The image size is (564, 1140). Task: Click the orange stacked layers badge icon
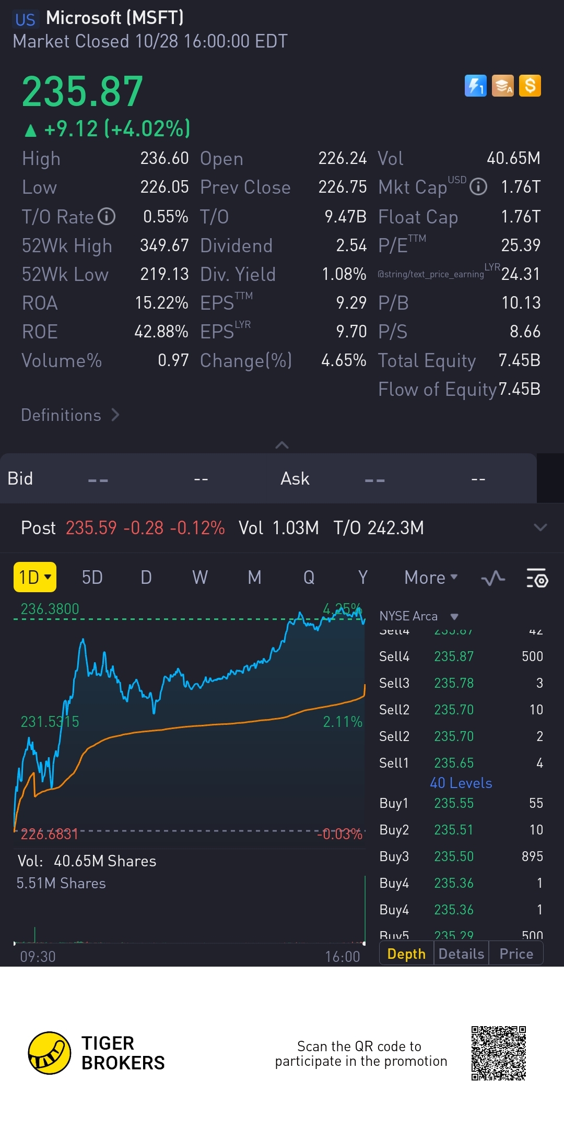pos(503,86)
